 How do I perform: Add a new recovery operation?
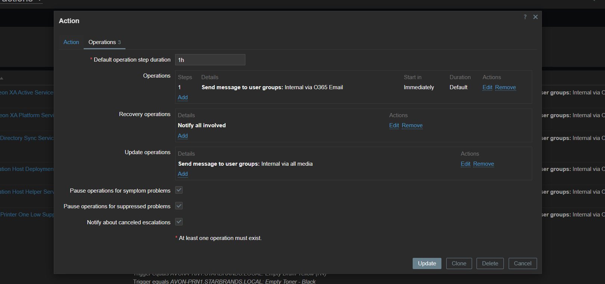point(183,136)
